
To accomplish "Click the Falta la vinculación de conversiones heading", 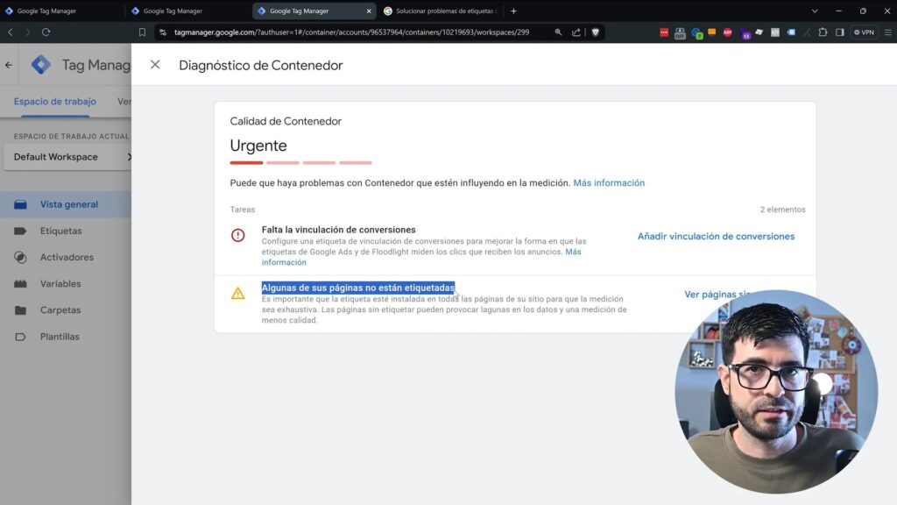I will pos(339,230).
